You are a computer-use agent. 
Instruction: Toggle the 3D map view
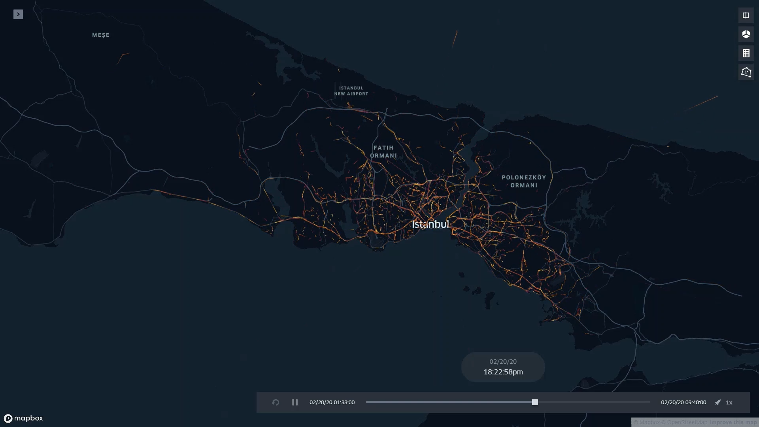[x=746, y=34]
